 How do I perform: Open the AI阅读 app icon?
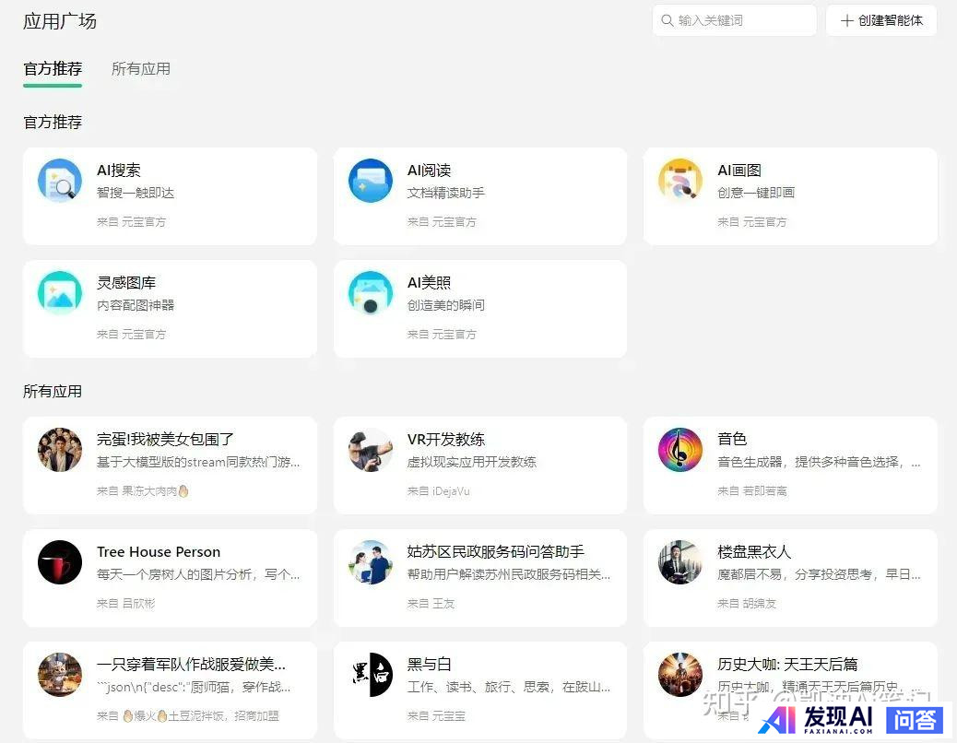(x=370, y=181)
